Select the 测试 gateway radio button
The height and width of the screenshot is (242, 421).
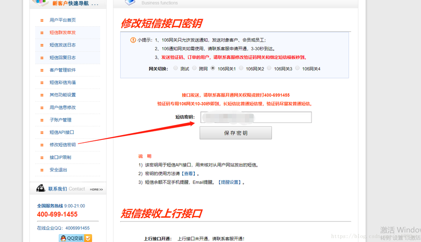pyautogui.click(x=175, y=68)
